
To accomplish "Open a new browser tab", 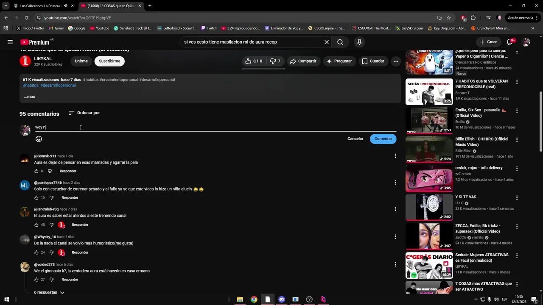I will tap(150, 6).
